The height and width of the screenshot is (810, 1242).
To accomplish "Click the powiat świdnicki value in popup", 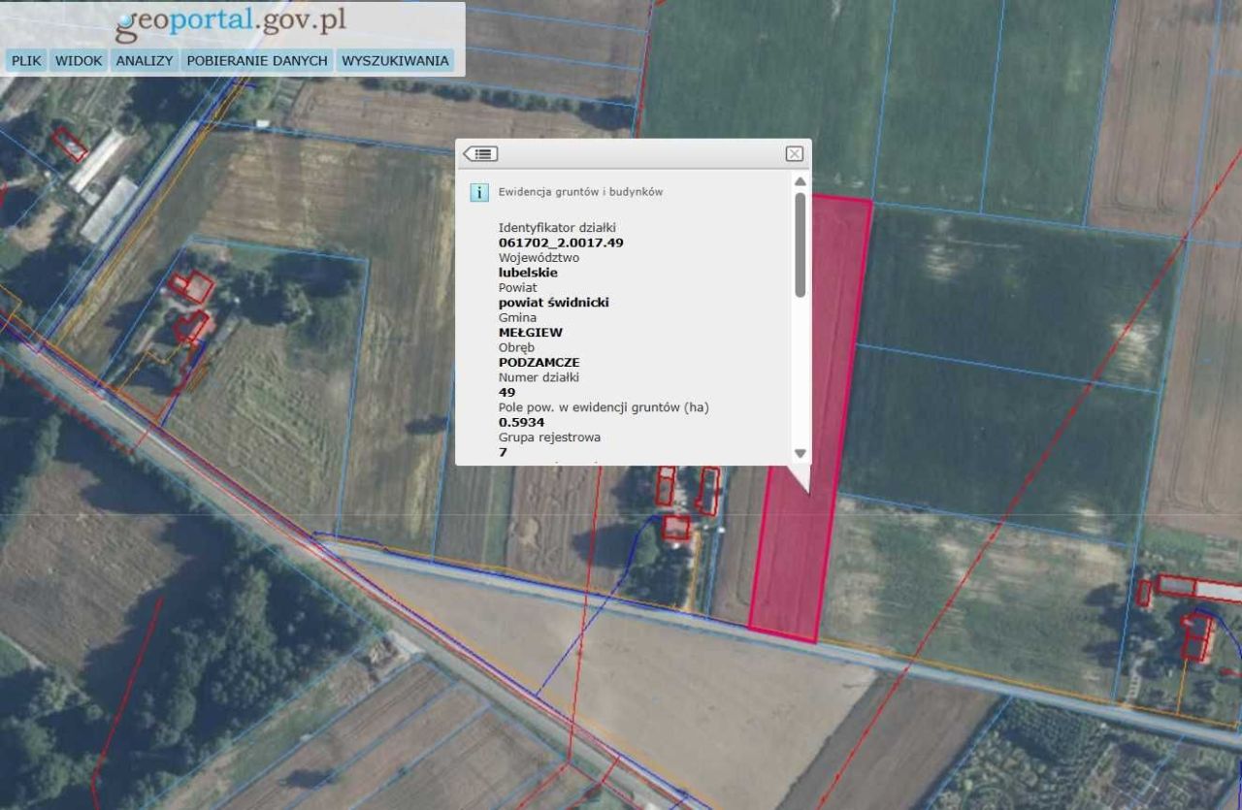I will pyautogui.click(x=553, y=303).
